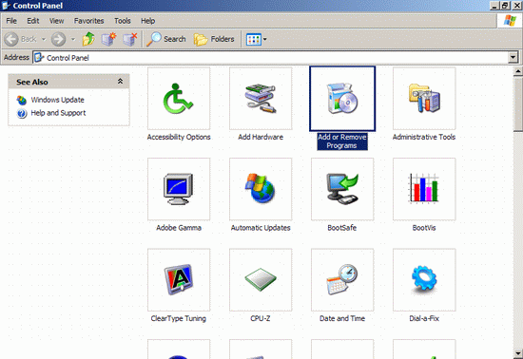Open the Automatic Updates globe icon

[x=261, y=189]
